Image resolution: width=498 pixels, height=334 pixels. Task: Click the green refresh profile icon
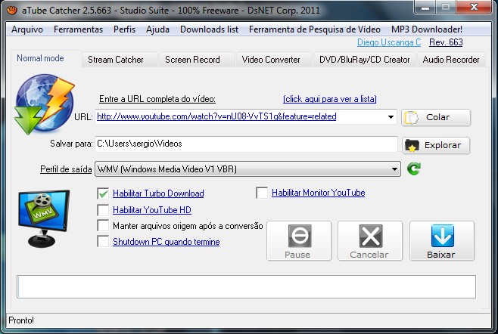click(x=414, y=169)
